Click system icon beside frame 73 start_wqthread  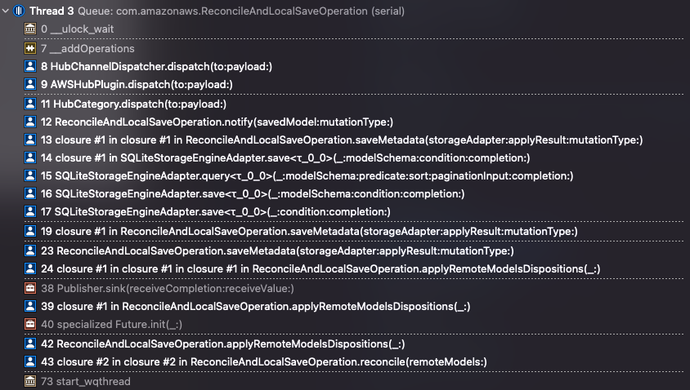[30, 381]
